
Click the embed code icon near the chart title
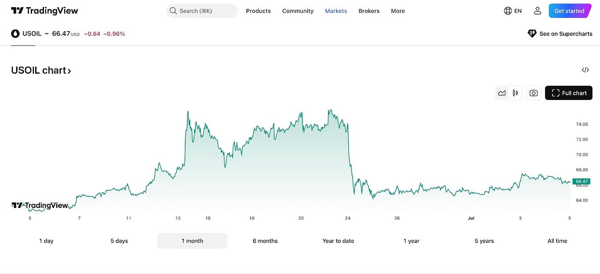pos(585,69)
